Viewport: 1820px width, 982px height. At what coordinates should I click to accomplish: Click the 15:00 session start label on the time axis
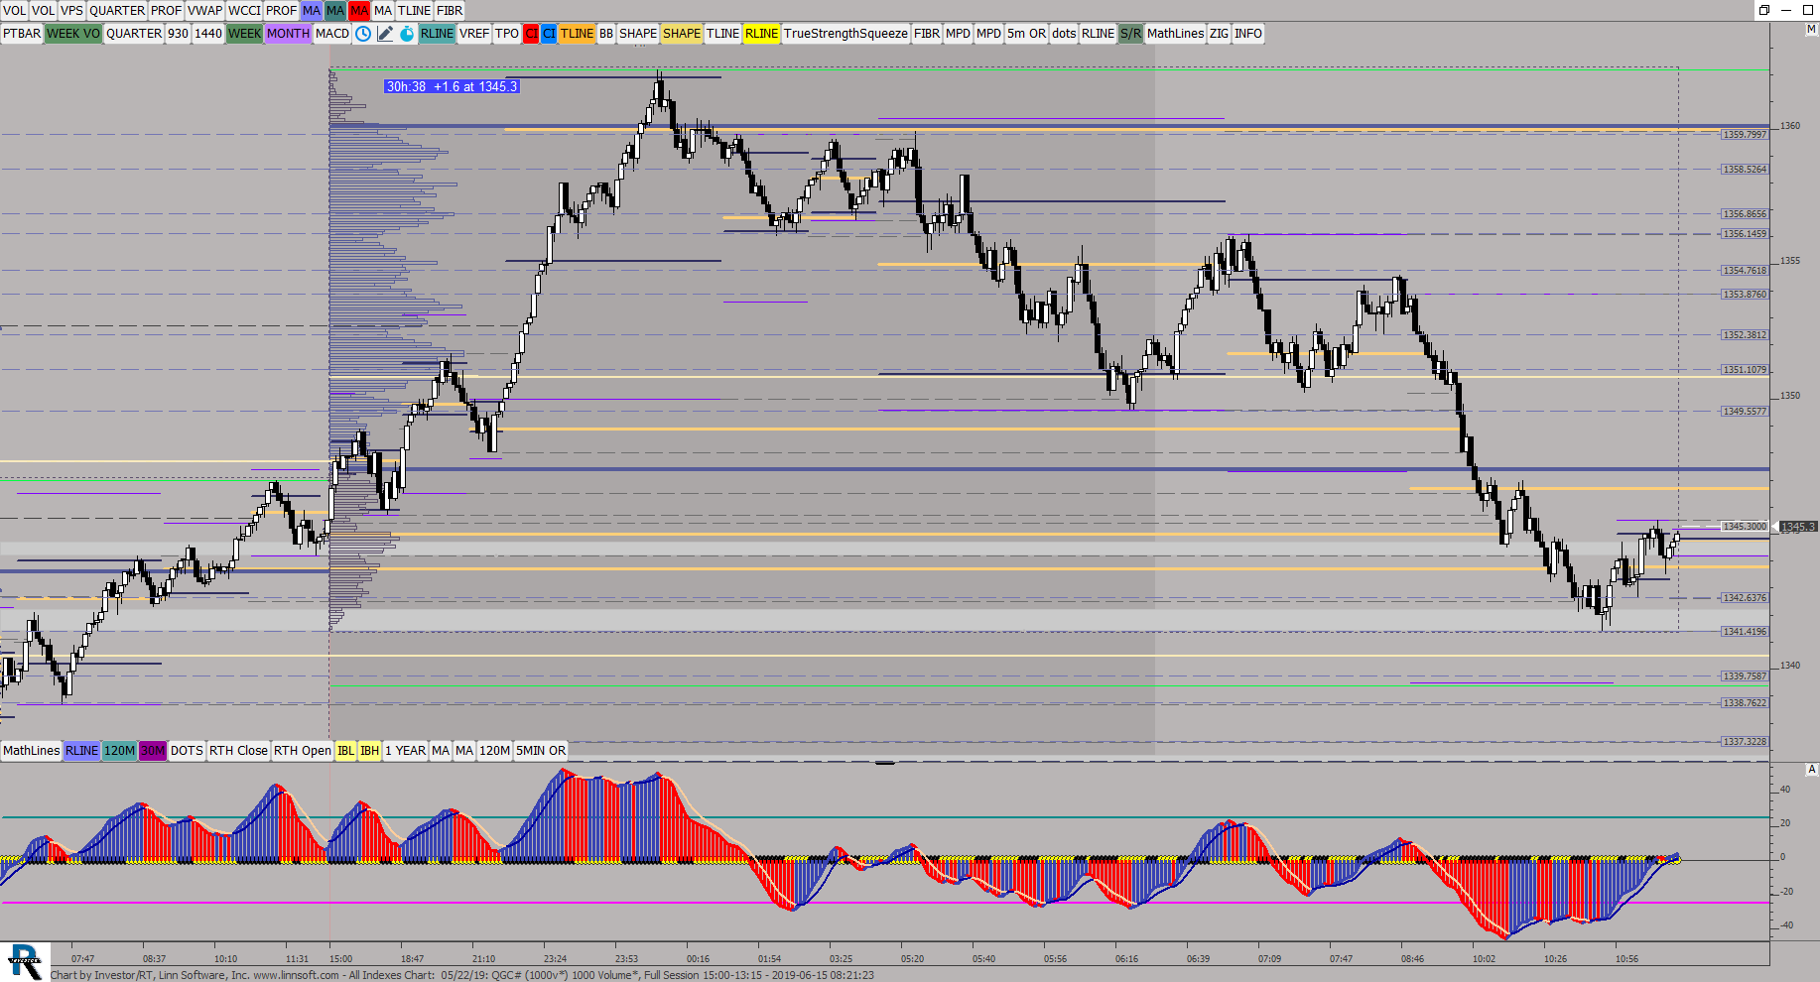point(340,959)
